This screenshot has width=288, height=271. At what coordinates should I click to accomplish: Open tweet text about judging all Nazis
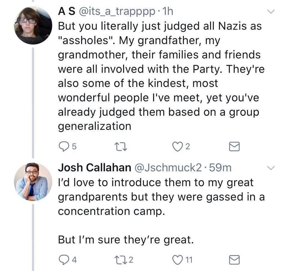[x=159, y=75]
